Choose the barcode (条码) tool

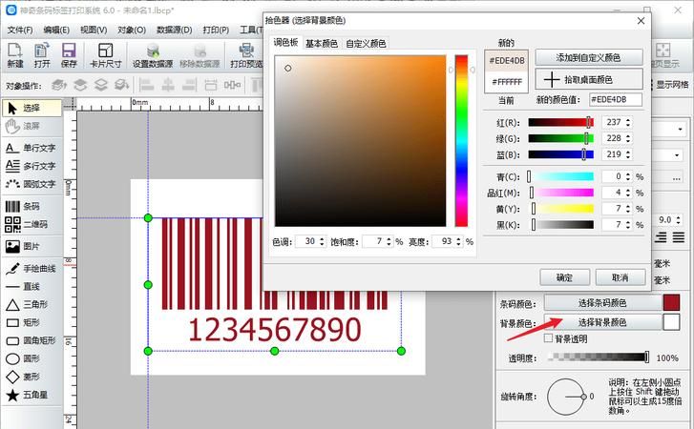32,206
